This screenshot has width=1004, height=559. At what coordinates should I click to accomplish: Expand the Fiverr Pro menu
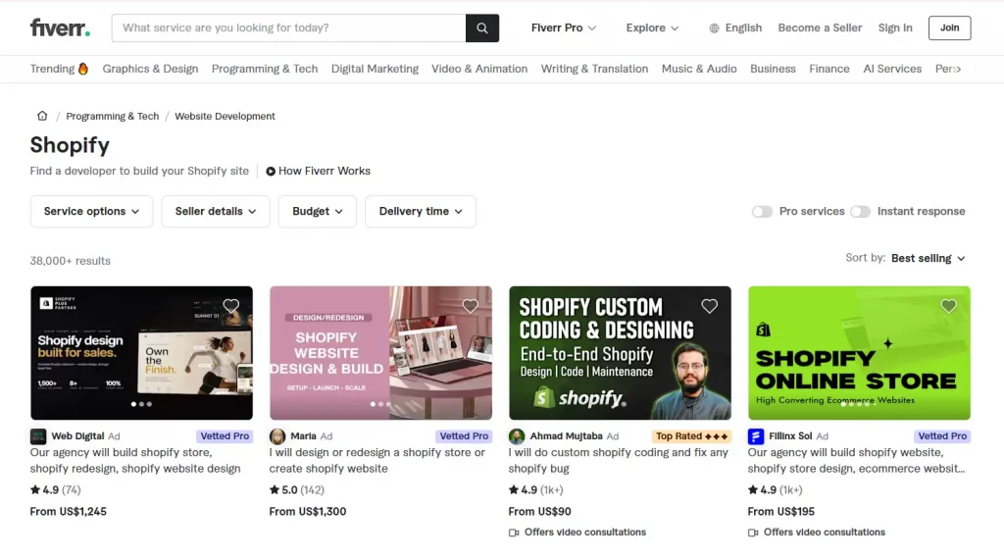(x=564, y=28)
